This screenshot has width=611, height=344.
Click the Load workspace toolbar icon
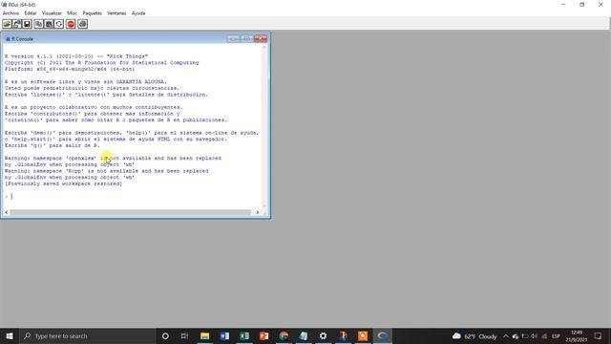click(17, 24)
